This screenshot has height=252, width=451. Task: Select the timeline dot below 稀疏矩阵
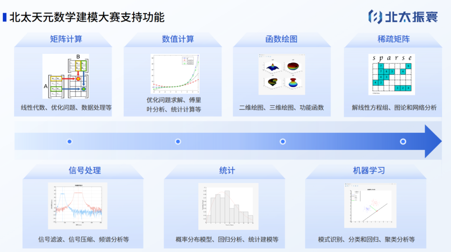[x=403, y=141]
